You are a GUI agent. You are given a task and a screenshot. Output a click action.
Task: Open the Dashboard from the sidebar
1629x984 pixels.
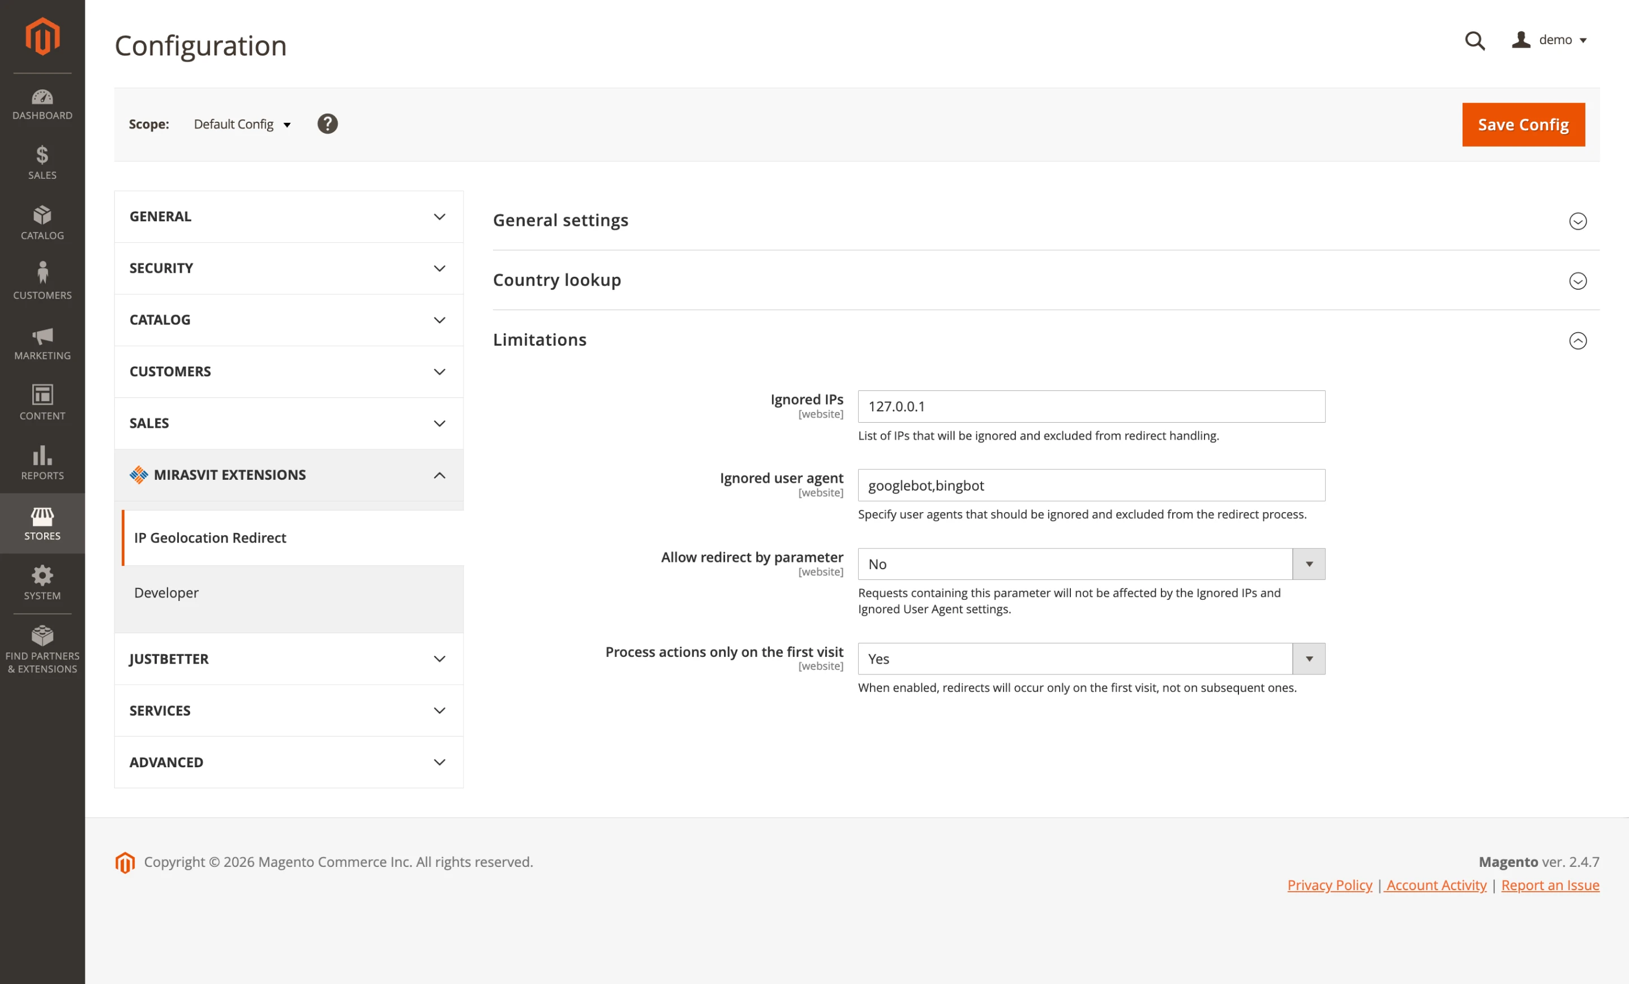coord(42,104)
